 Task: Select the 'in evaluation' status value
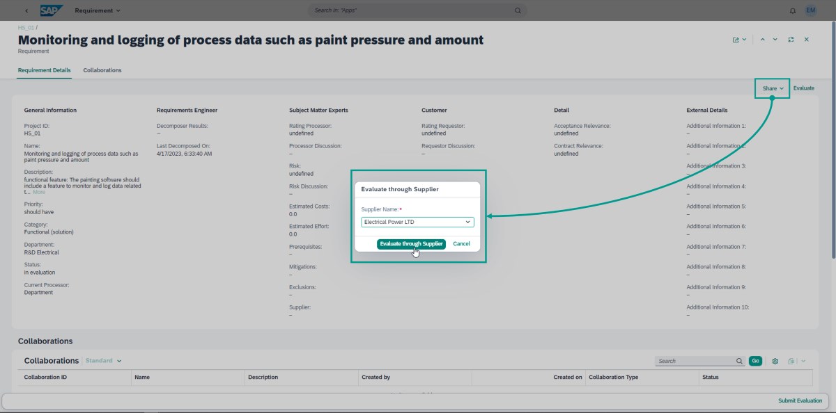point(40,273)
